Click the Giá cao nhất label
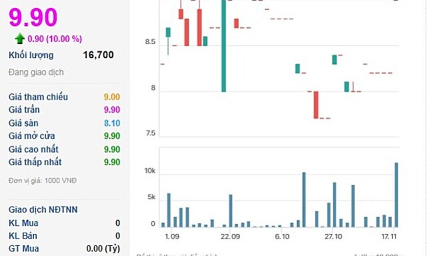Screen dimensions: 427x256 (33, 149)
